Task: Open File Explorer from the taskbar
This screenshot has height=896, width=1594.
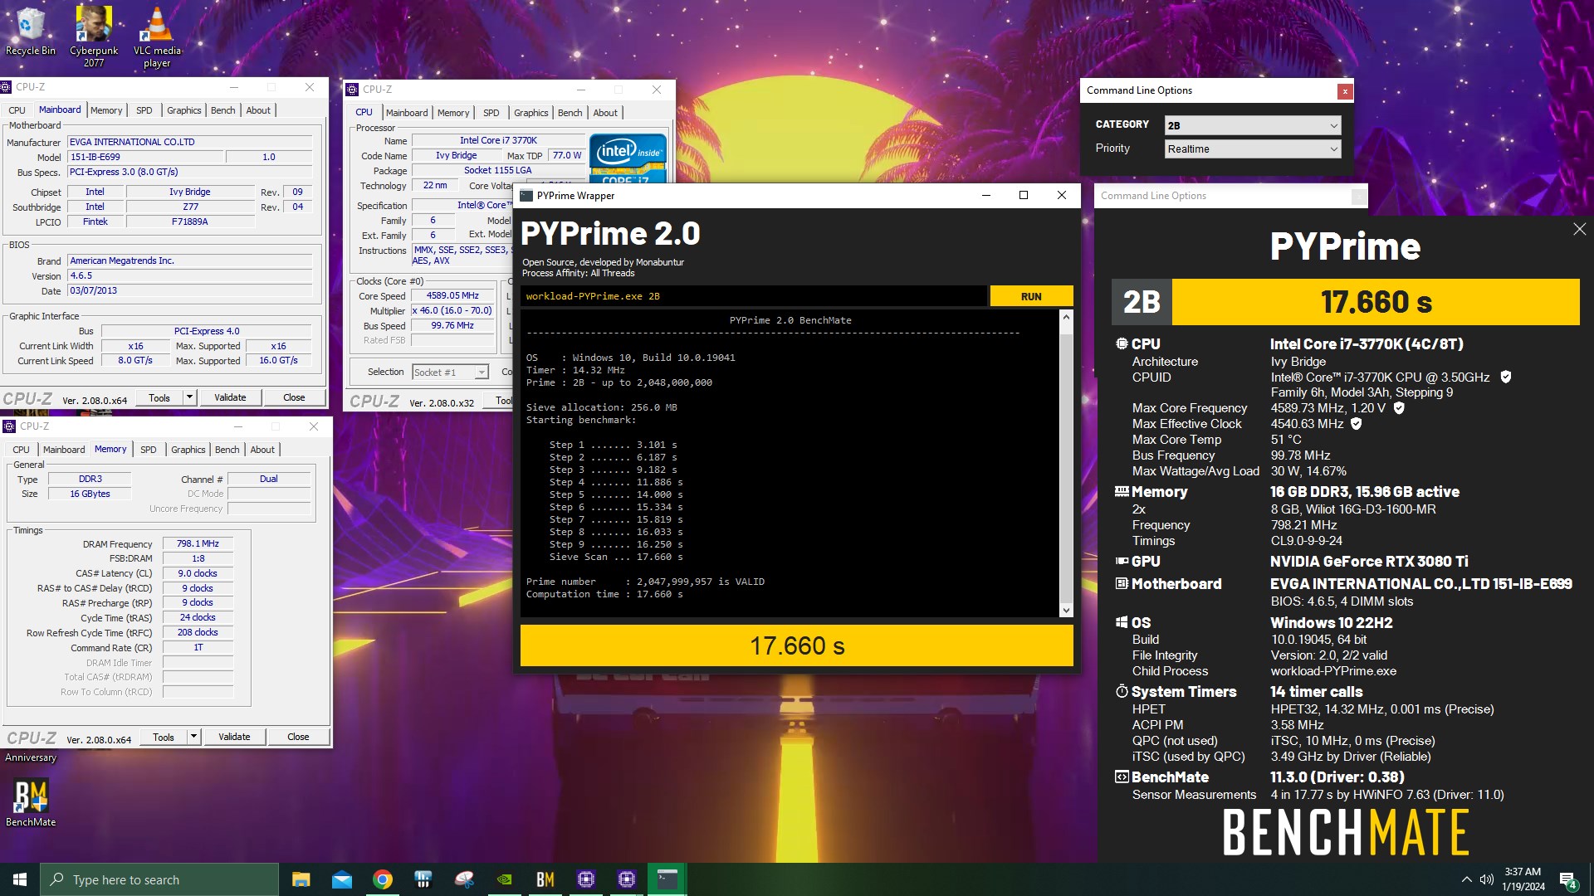Action: pyautogui.click(x=301, y=879)
